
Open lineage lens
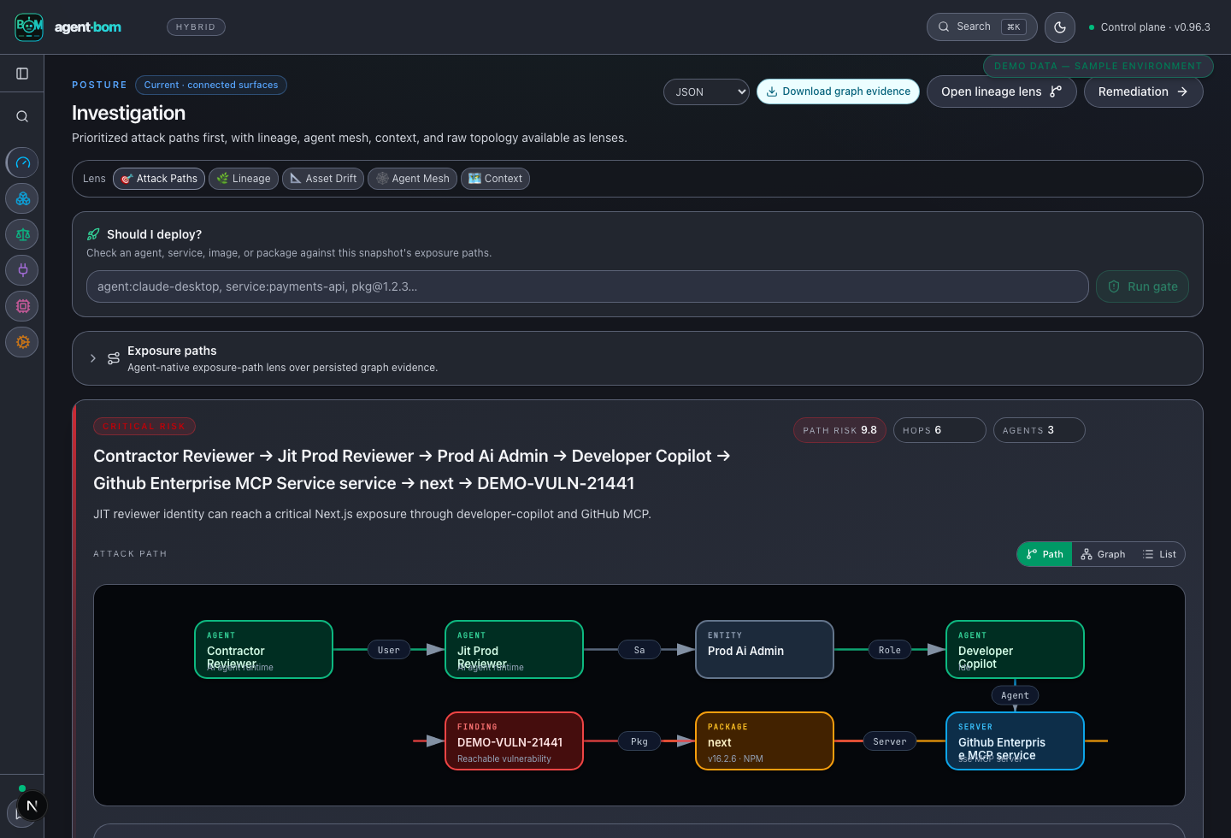pyautogui.click(x=1001, y=91)
